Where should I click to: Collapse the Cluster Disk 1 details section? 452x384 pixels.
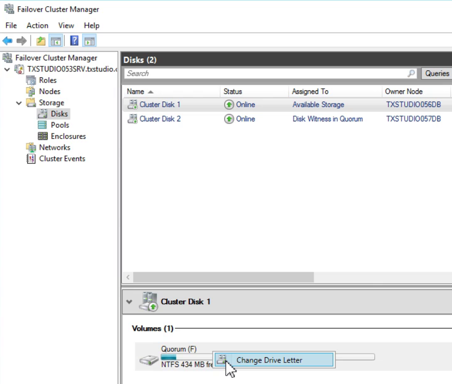point(129,302)
